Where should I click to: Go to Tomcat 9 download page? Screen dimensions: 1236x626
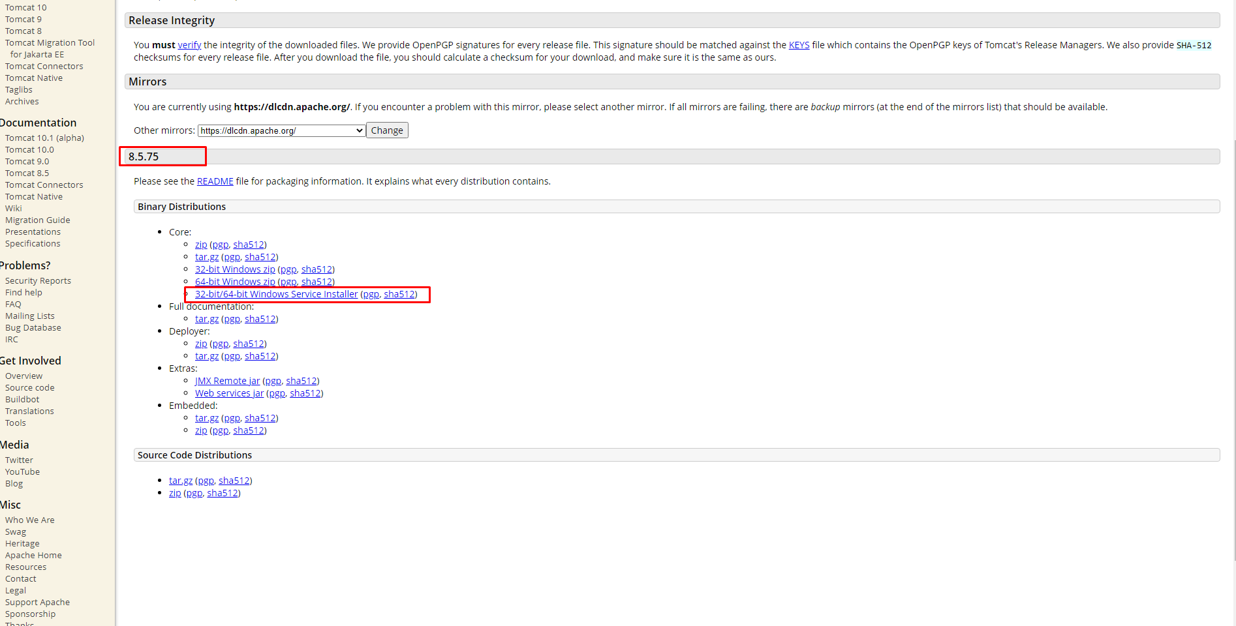23,20
